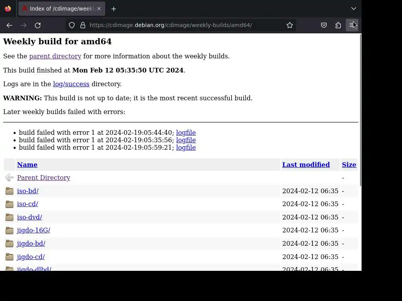This screenshot has width=402, height=301.
Task: Open logfile for 05:35:56 failure
Action: (186, 140)
